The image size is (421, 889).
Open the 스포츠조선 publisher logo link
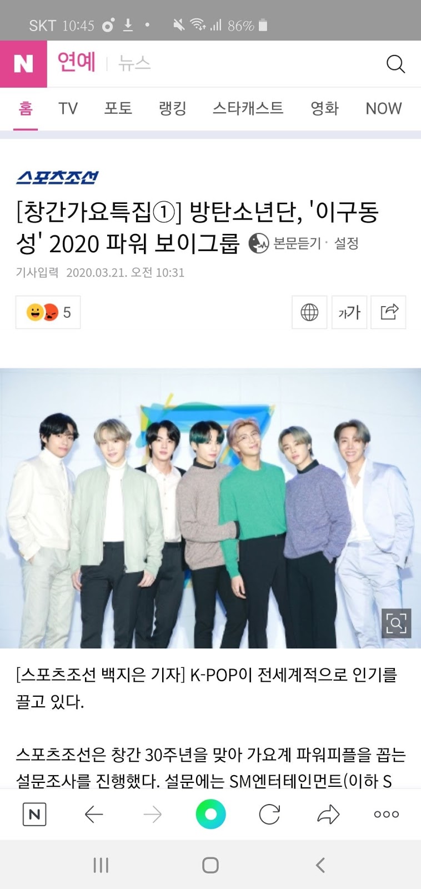(x=57, y=177)
